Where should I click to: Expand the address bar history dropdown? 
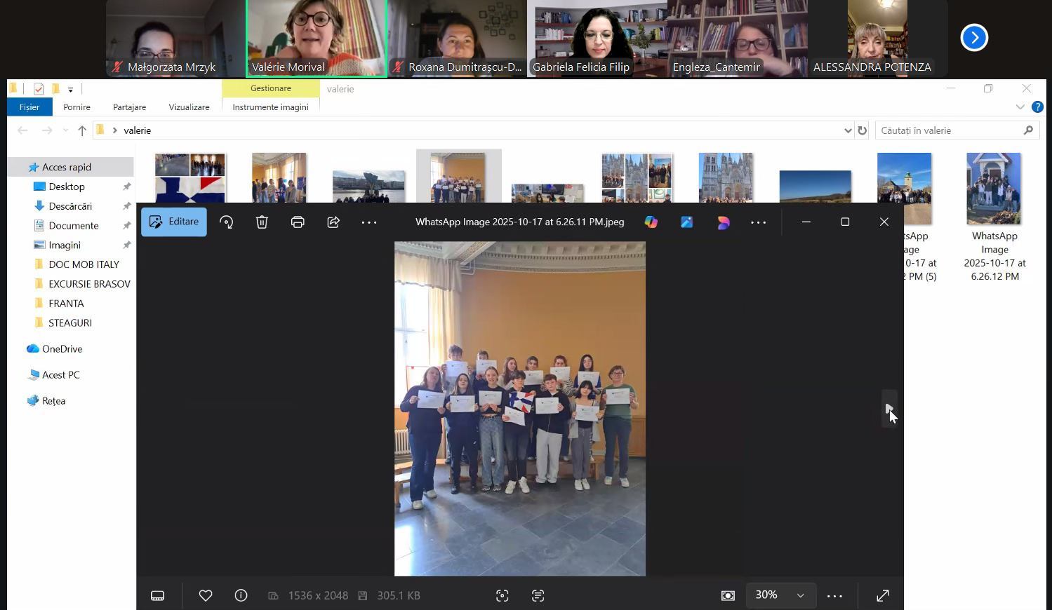click(x=847, y=130)
